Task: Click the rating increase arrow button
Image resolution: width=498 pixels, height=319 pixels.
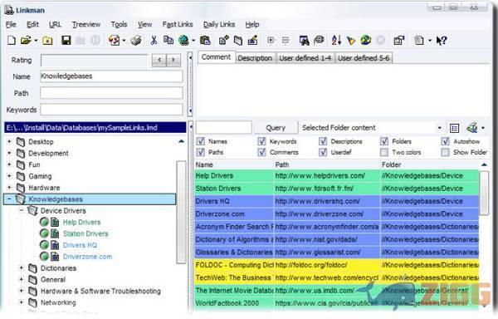Action: coord(173,60)
